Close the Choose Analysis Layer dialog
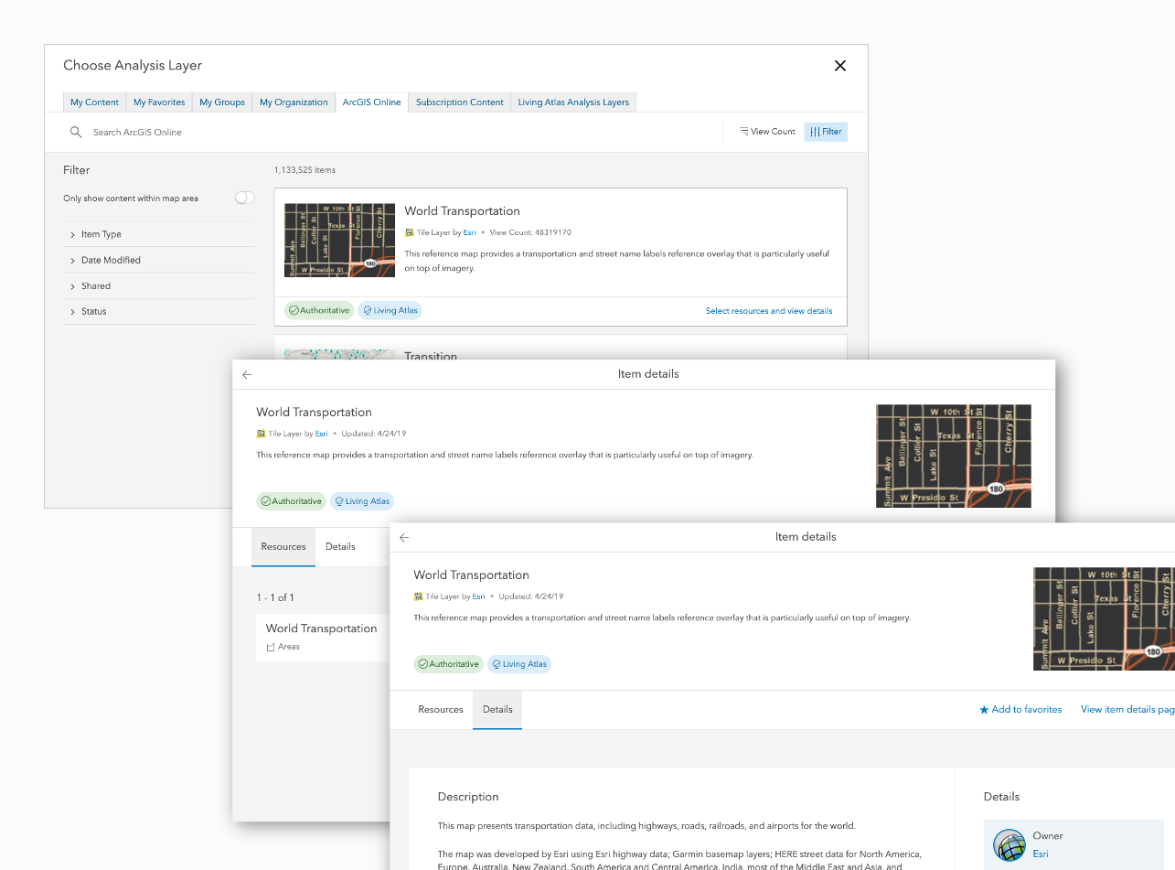The width and height of the screenshot is (1175, 870). tap(840, 66)
